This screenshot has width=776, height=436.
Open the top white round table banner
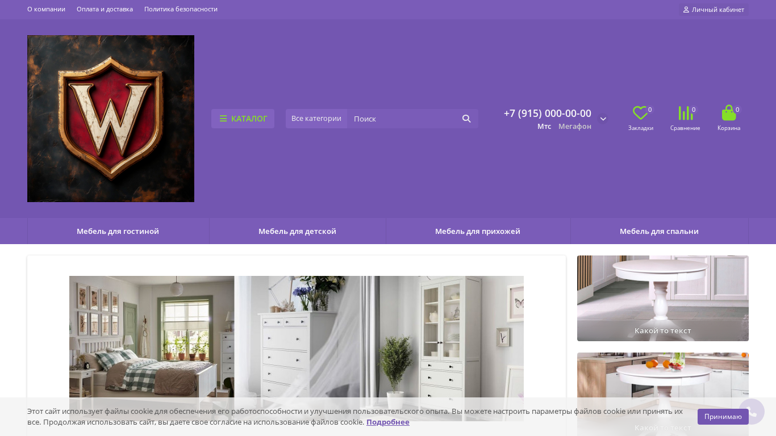[663, 298]
